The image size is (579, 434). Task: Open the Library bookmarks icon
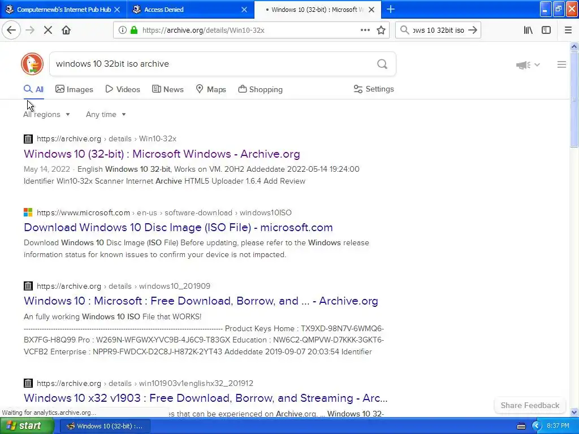[528, 30]
